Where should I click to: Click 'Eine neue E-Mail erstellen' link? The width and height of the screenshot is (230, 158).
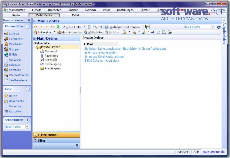click(x=100, y=52)
